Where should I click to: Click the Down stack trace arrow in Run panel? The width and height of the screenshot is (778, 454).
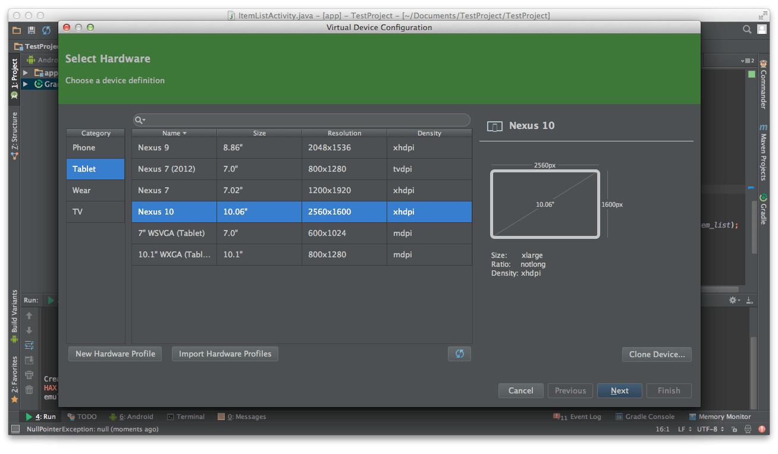click(x=29, y=330)
